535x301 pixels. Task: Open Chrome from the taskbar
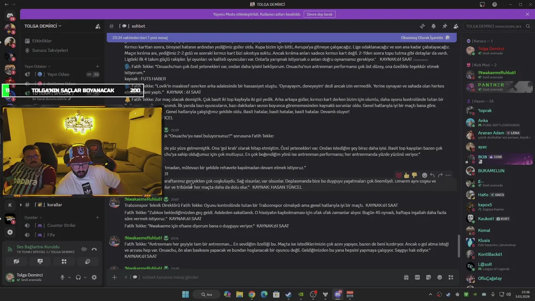[x=252, y=294]
